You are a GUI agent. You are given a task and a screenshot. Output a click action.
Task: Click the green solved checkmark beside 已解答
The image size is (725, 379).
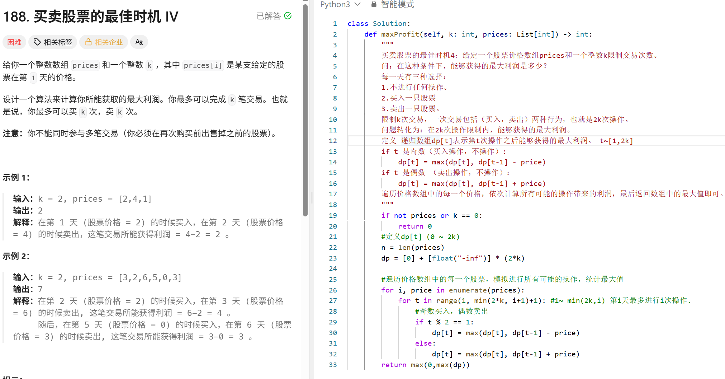[x=287, y=16]
